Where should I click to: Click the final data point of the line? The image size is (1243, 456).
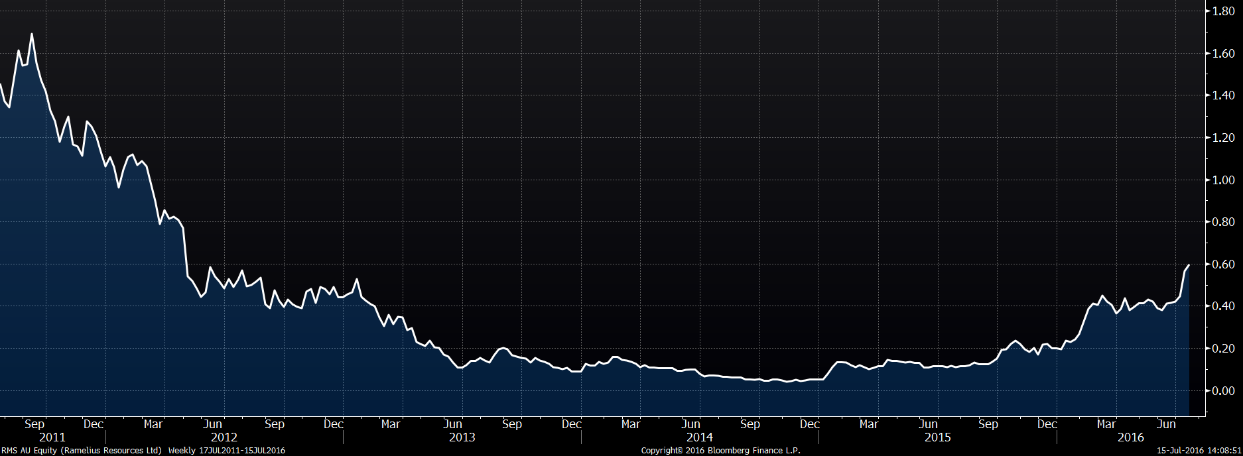click(x=1189, y=265)
